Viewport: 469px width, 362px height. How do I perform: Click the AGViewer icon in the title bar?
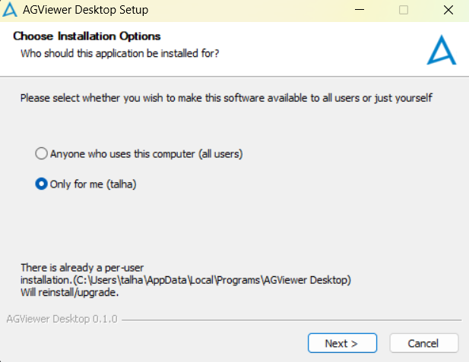click(10, 10)
